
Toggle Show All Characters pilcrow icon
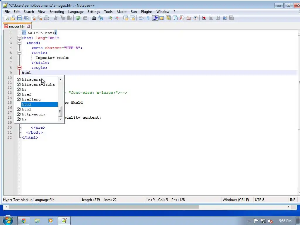[x=148, y=18]
